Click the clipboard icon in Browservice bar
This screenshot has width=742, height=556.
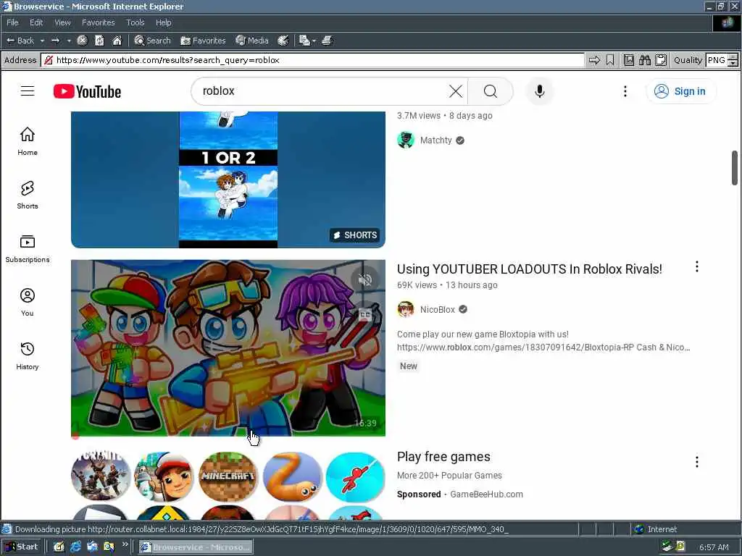click(x=661, y=60)
